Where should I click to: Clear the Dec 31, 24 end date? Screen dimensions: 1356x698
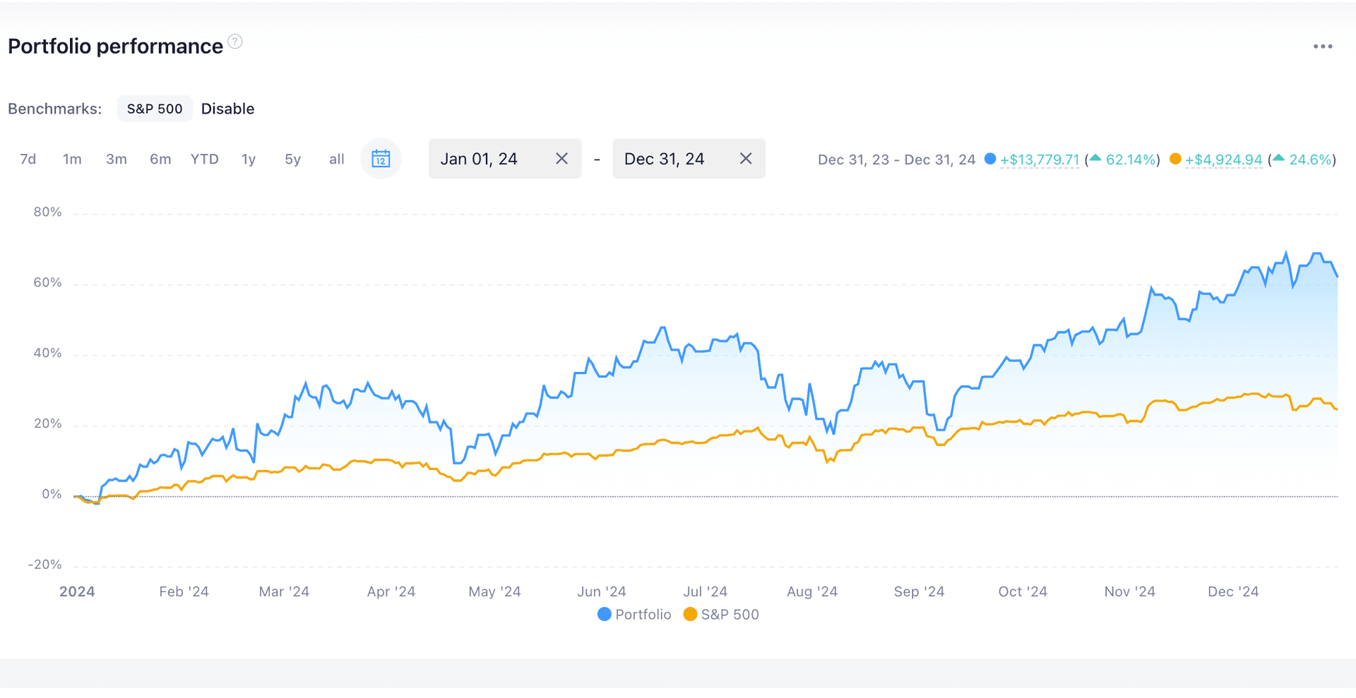pyautogui.click(x=745, y=159)
